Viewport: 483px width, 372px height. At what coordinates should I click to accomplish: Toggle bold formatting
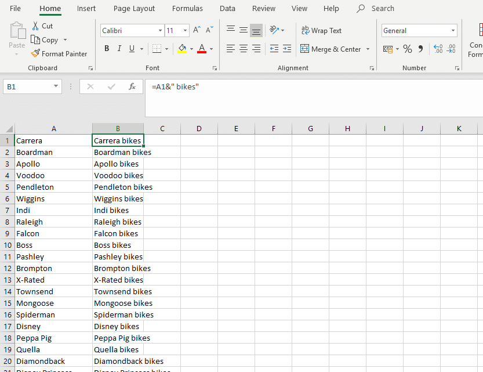107,48
